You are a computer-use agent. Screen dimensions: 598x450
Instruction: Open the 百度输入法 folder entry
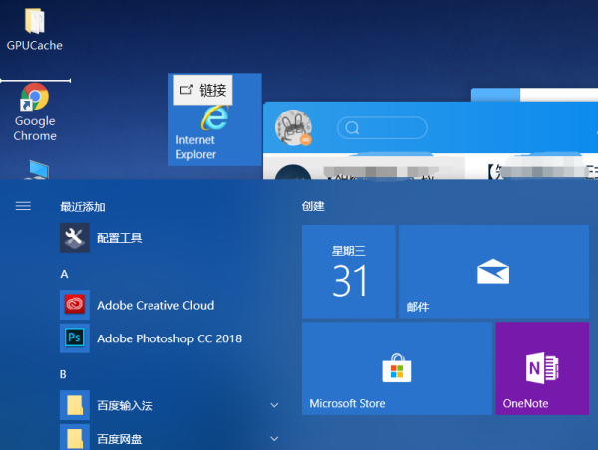(x=170, y=405)
